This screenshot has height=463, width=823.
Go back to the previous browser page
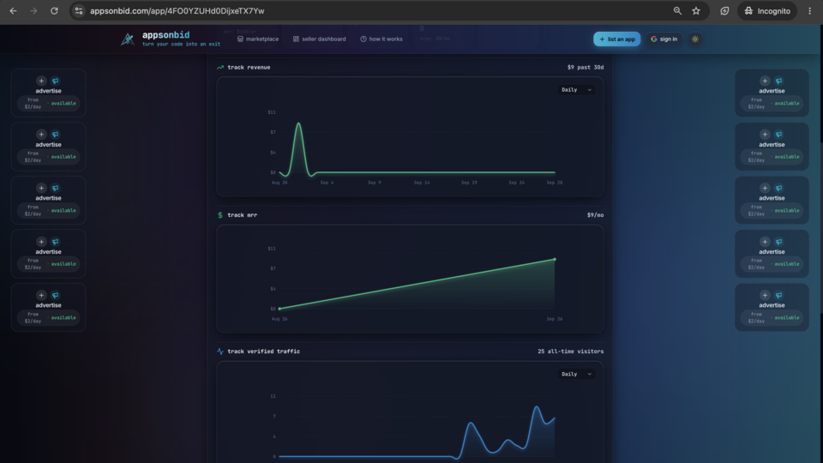pyautogui.click(x=13, y=11)
